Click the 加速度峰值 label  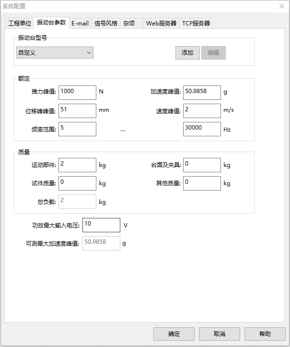click(x=165, y=92)
